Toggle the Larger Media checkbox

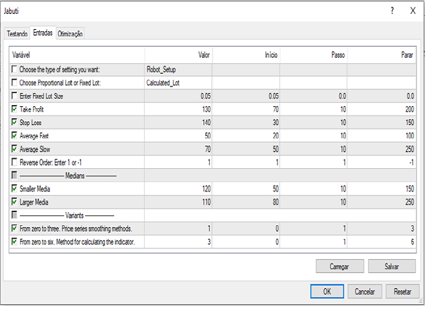tap(15, 202)
